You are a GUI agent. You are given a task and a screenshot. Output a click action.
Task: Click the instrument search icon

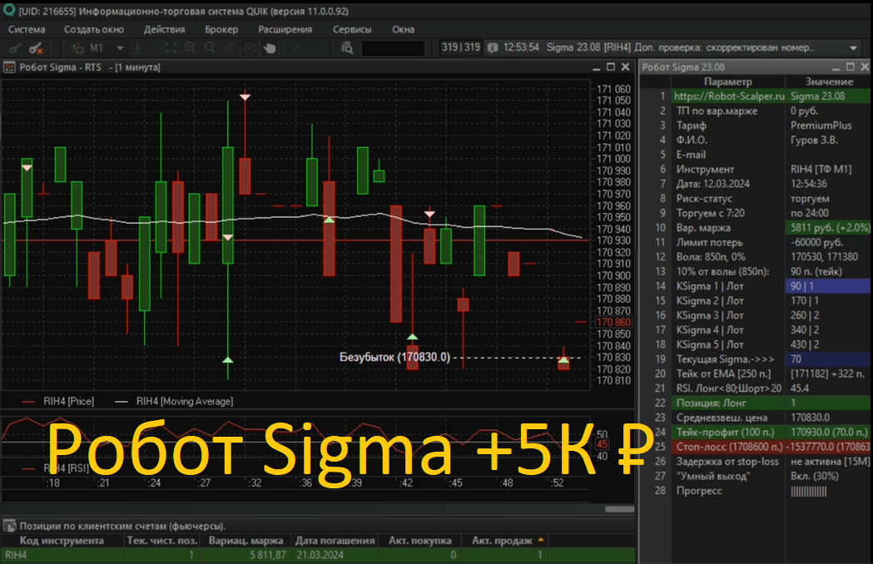347,48
